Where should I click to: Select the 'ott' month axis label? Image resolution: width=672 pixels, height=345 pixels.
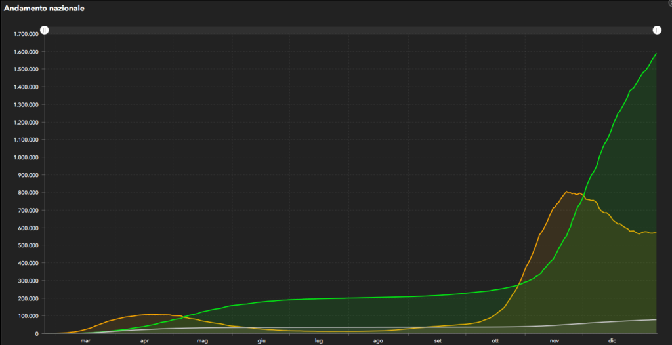[495, 340]
